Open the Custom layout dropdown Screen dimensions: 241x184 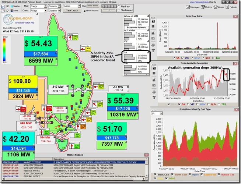[x=79, y=6]
